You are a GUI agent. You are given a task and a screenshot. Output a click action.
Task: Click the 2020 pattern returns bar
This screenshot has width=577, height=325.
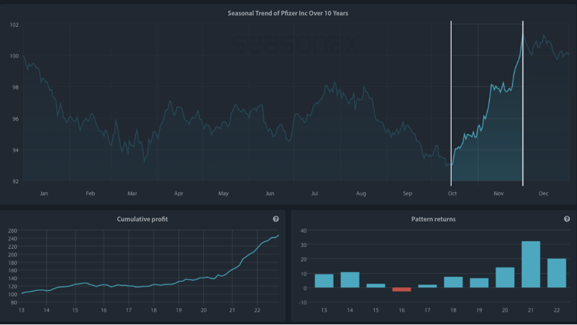click(x=505, y=278)
